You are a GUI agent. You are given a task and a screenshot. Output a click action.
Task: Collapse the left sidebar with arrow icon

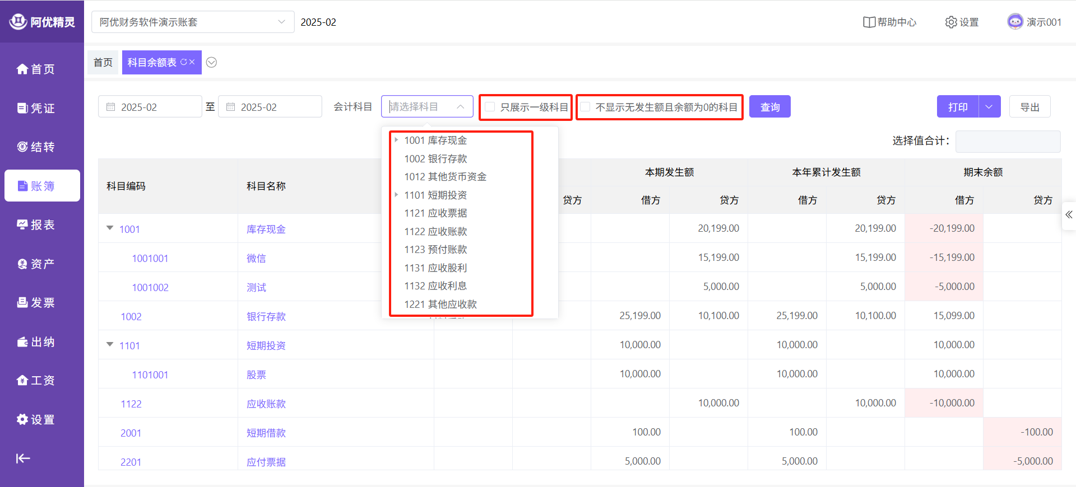click(23, 458)
